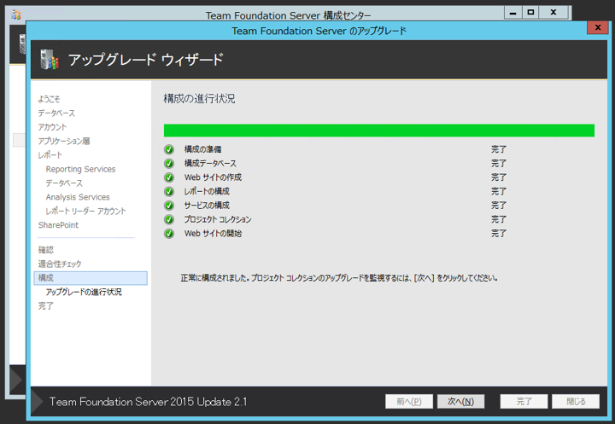Click the check icon beside Web サイトの作成
Screen dimensions: 615x424
click(169, 177)
